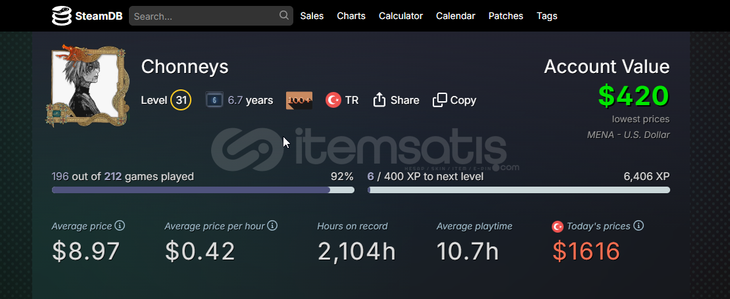This screenshot has height=299, width=730.
Task: Click the years of service badge icon
Action: 214,100
